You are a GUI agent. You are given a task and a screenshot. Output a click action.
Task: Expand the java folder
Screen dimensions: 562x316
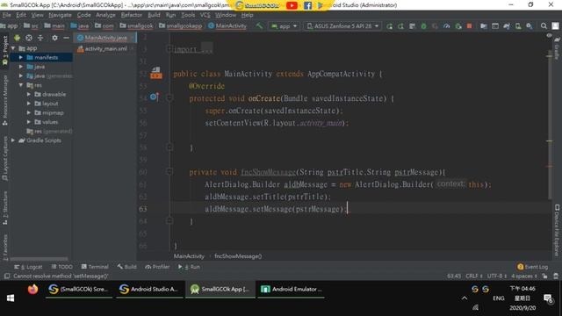[x=21, y=67]
